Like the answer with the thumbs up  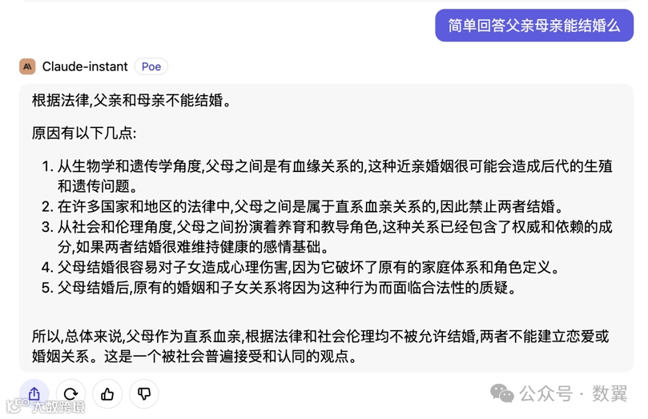(x=107, y=393)
